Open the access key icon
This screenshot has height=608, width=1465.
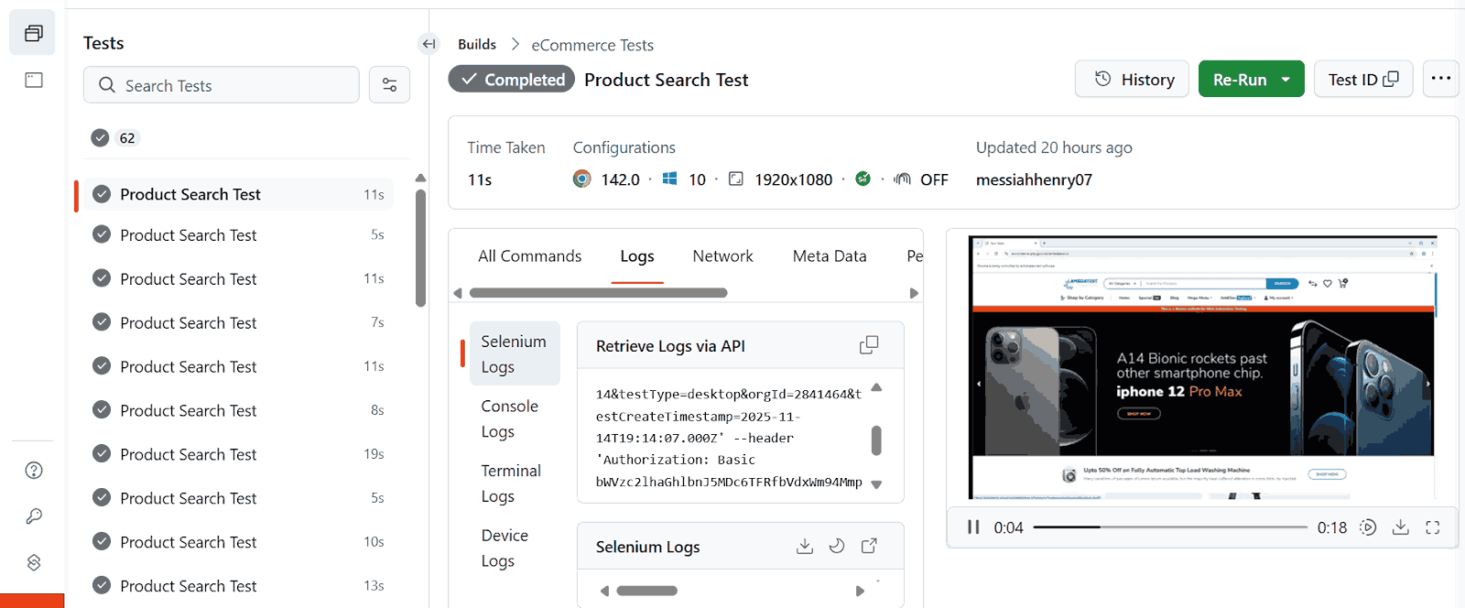point(34,516)
